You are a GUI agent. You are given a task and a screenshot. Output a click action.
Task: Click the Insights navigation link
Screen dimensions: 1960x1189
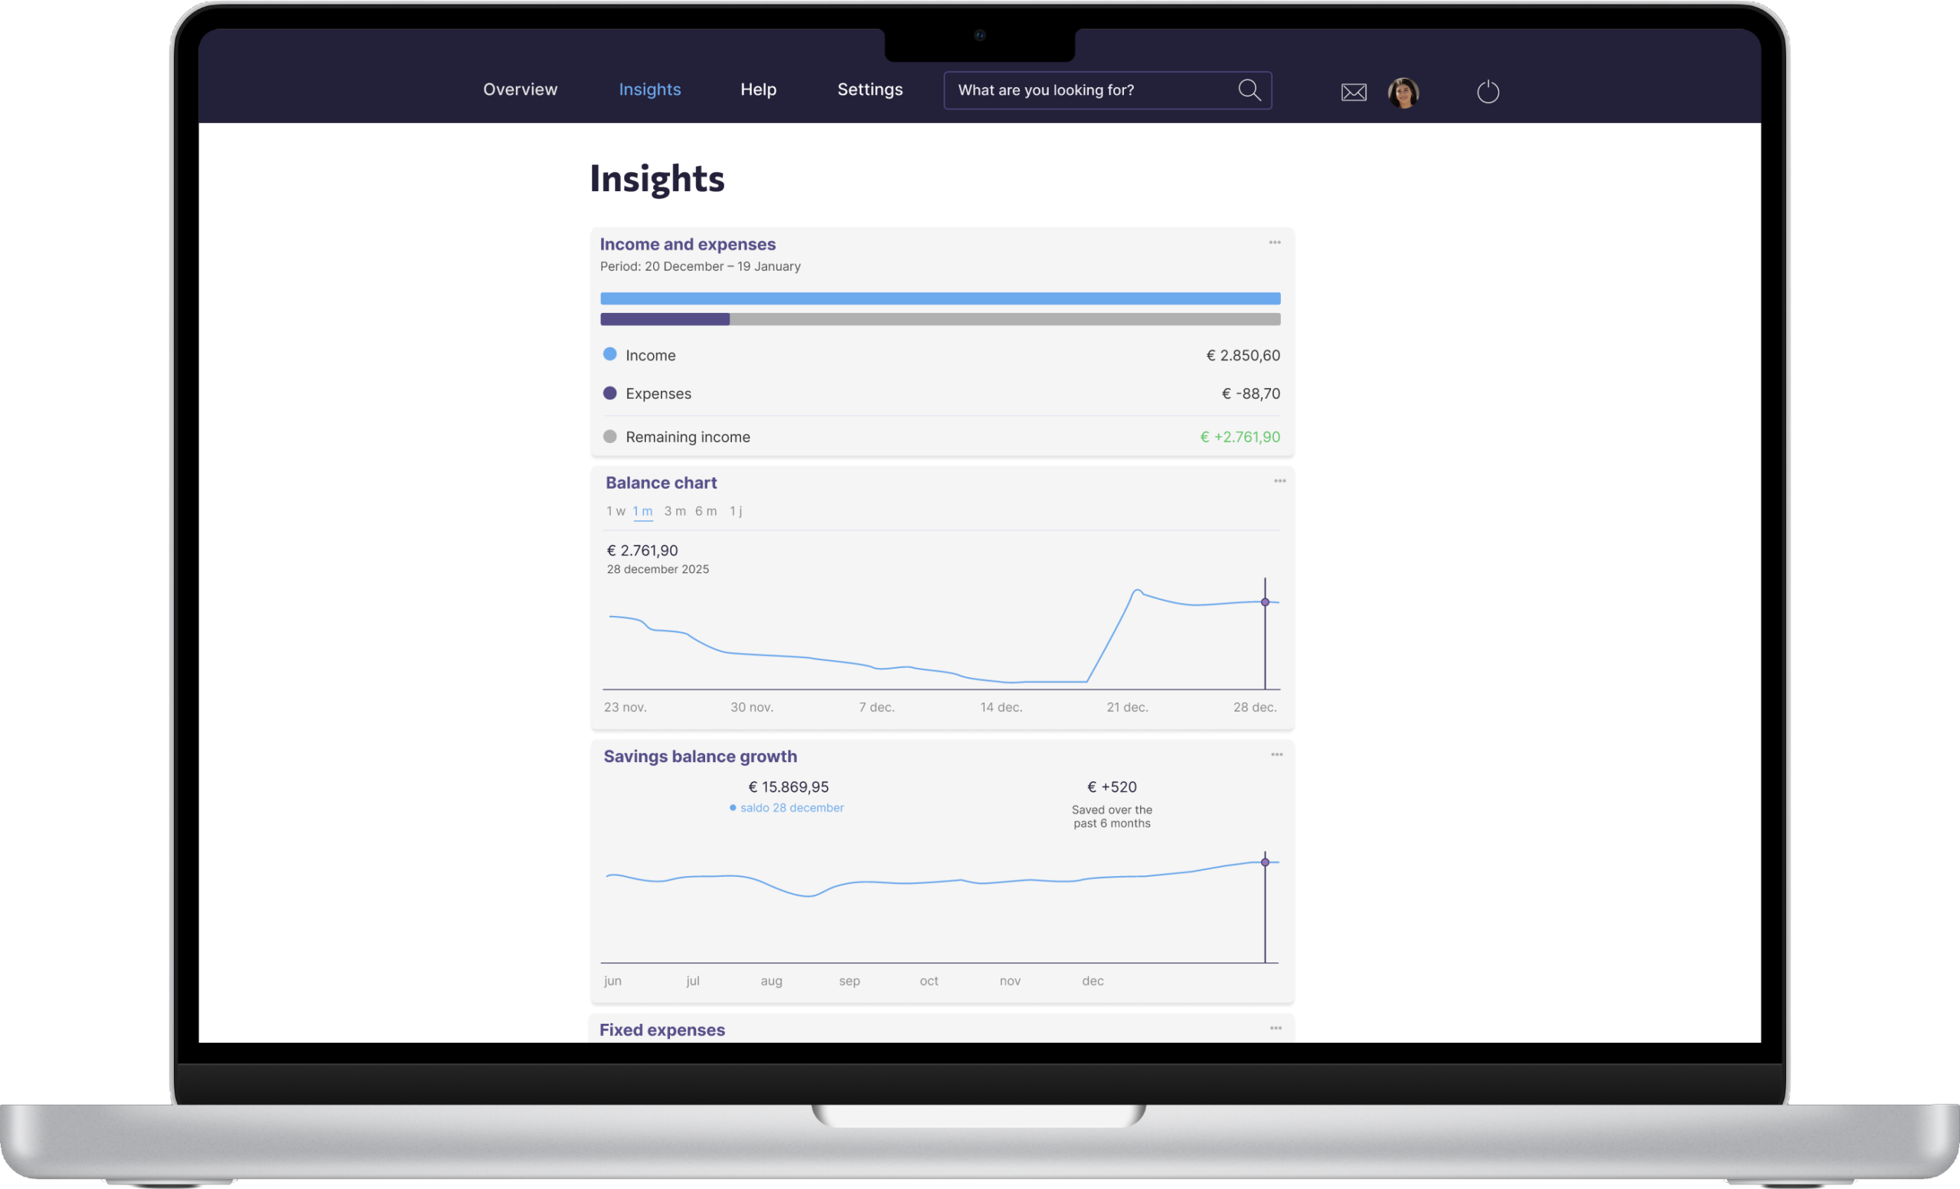[x=649, y=90]
